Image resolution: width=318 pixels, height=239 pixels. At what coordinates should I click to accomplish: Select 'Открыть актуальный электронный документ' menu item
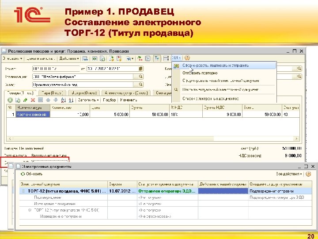220,89
